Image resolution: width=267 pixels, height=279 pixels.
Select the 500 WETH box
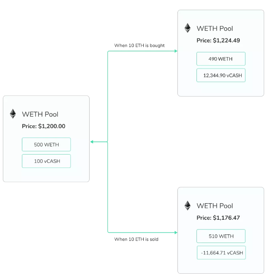46,144
